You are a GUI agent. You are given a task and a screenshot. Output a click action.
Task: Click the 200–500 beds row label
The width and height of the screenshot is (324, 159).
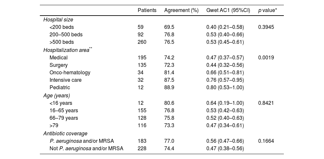pos(66,35)
